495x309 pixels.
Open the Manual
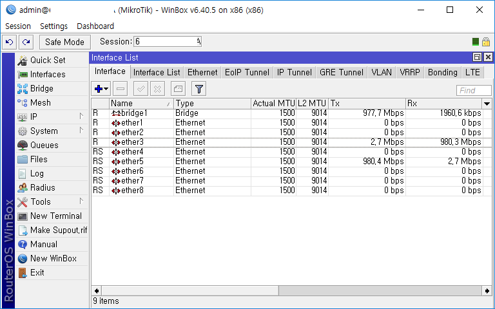pos(52,245)
